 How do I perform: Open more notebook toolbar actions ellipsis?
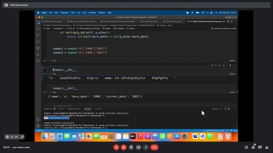point(138,28)
